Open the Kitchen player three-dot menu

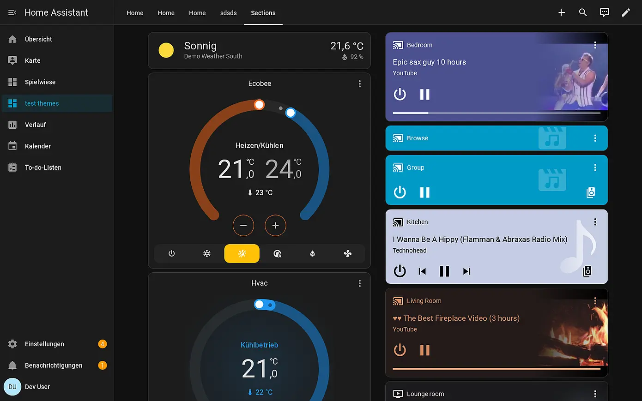pyautogui.click(x=595, y=222)
